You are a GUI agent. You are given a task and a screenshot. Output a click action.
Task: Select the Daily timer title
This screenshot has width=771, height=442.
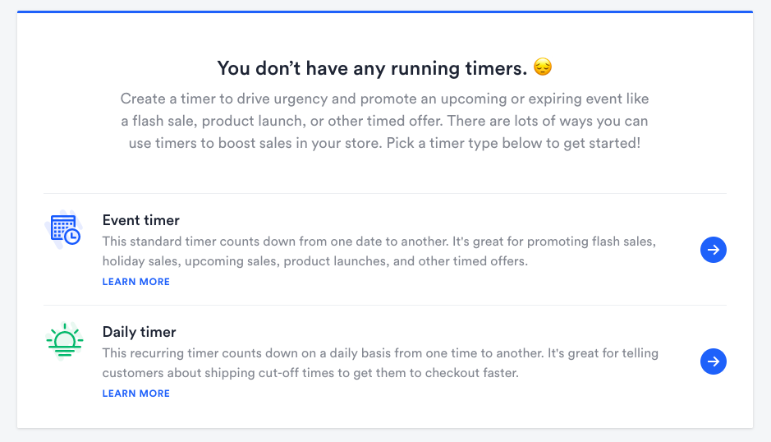140,332
